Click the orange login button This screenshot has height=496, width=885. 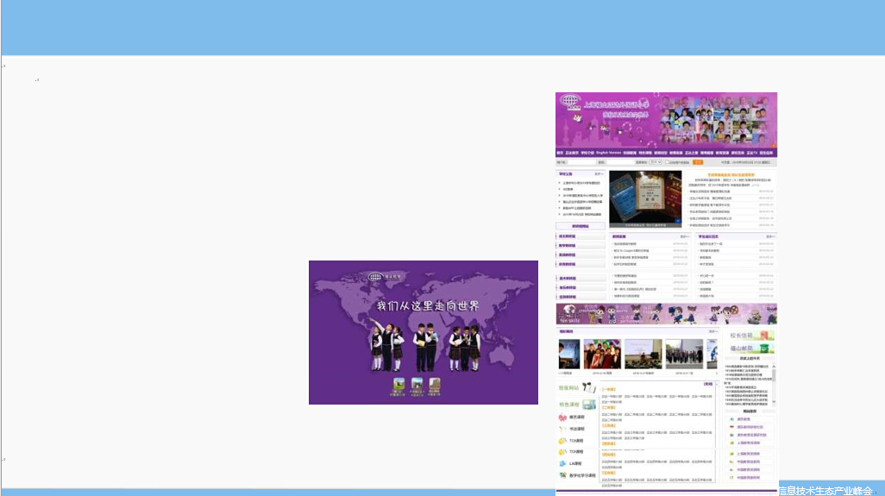coord(698,162)
